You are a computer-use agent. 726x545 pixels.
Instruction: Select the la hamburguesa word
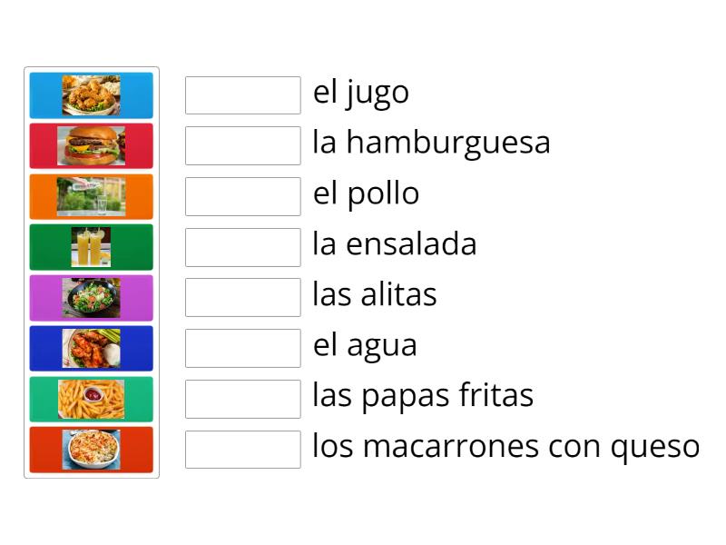(x=431, y=143)
